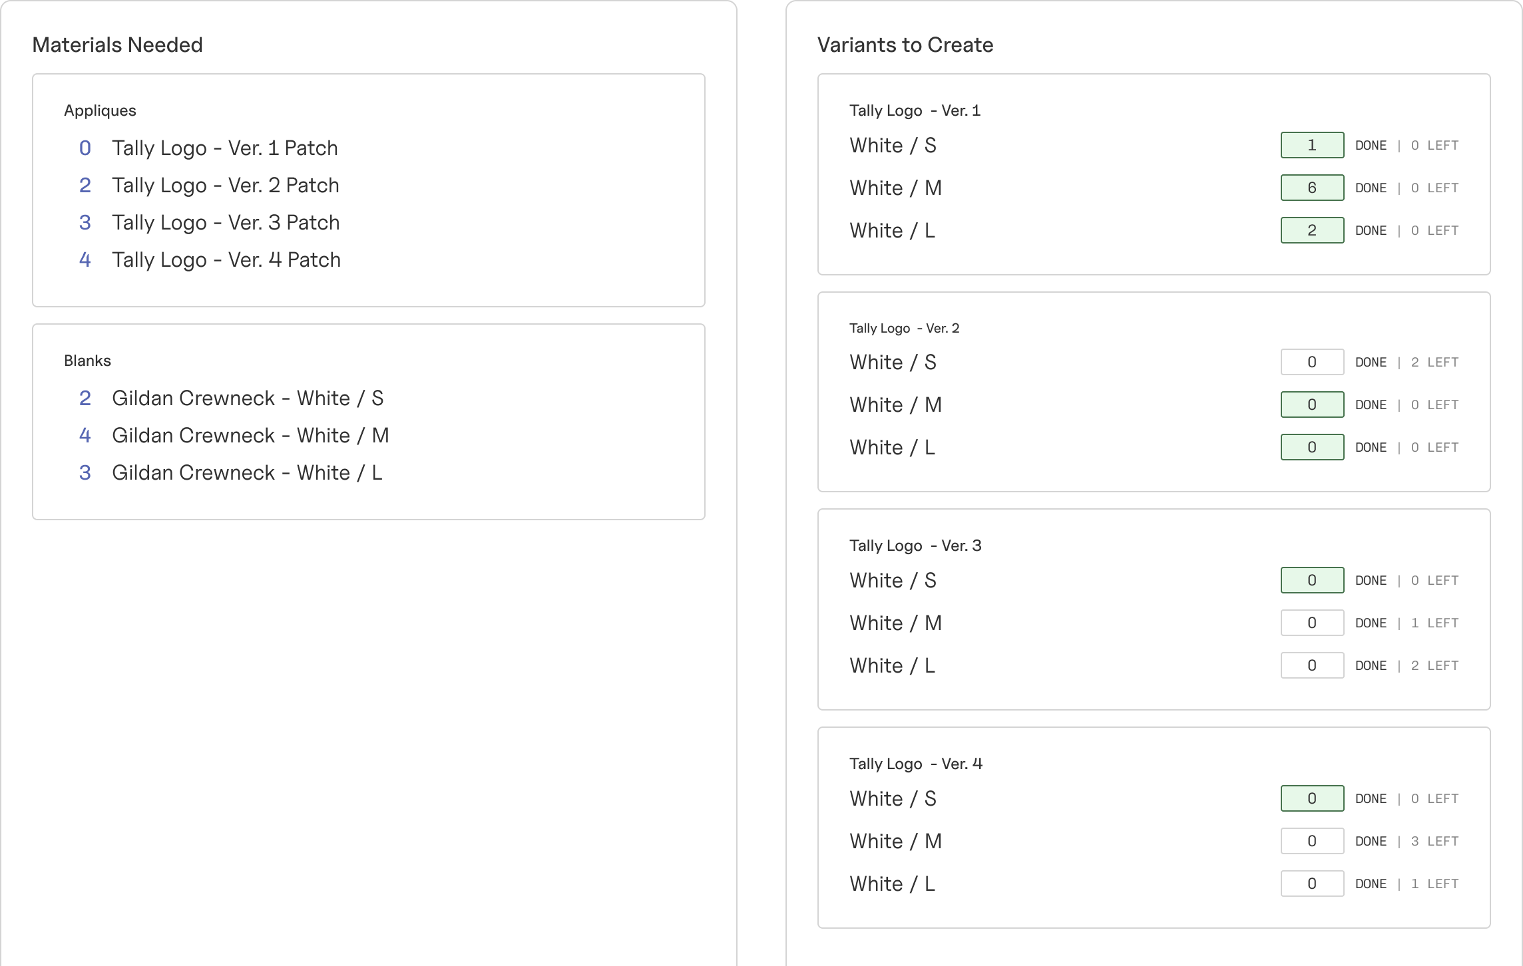Select the Ver. 3 White / S done field

tap(1312, 581)
